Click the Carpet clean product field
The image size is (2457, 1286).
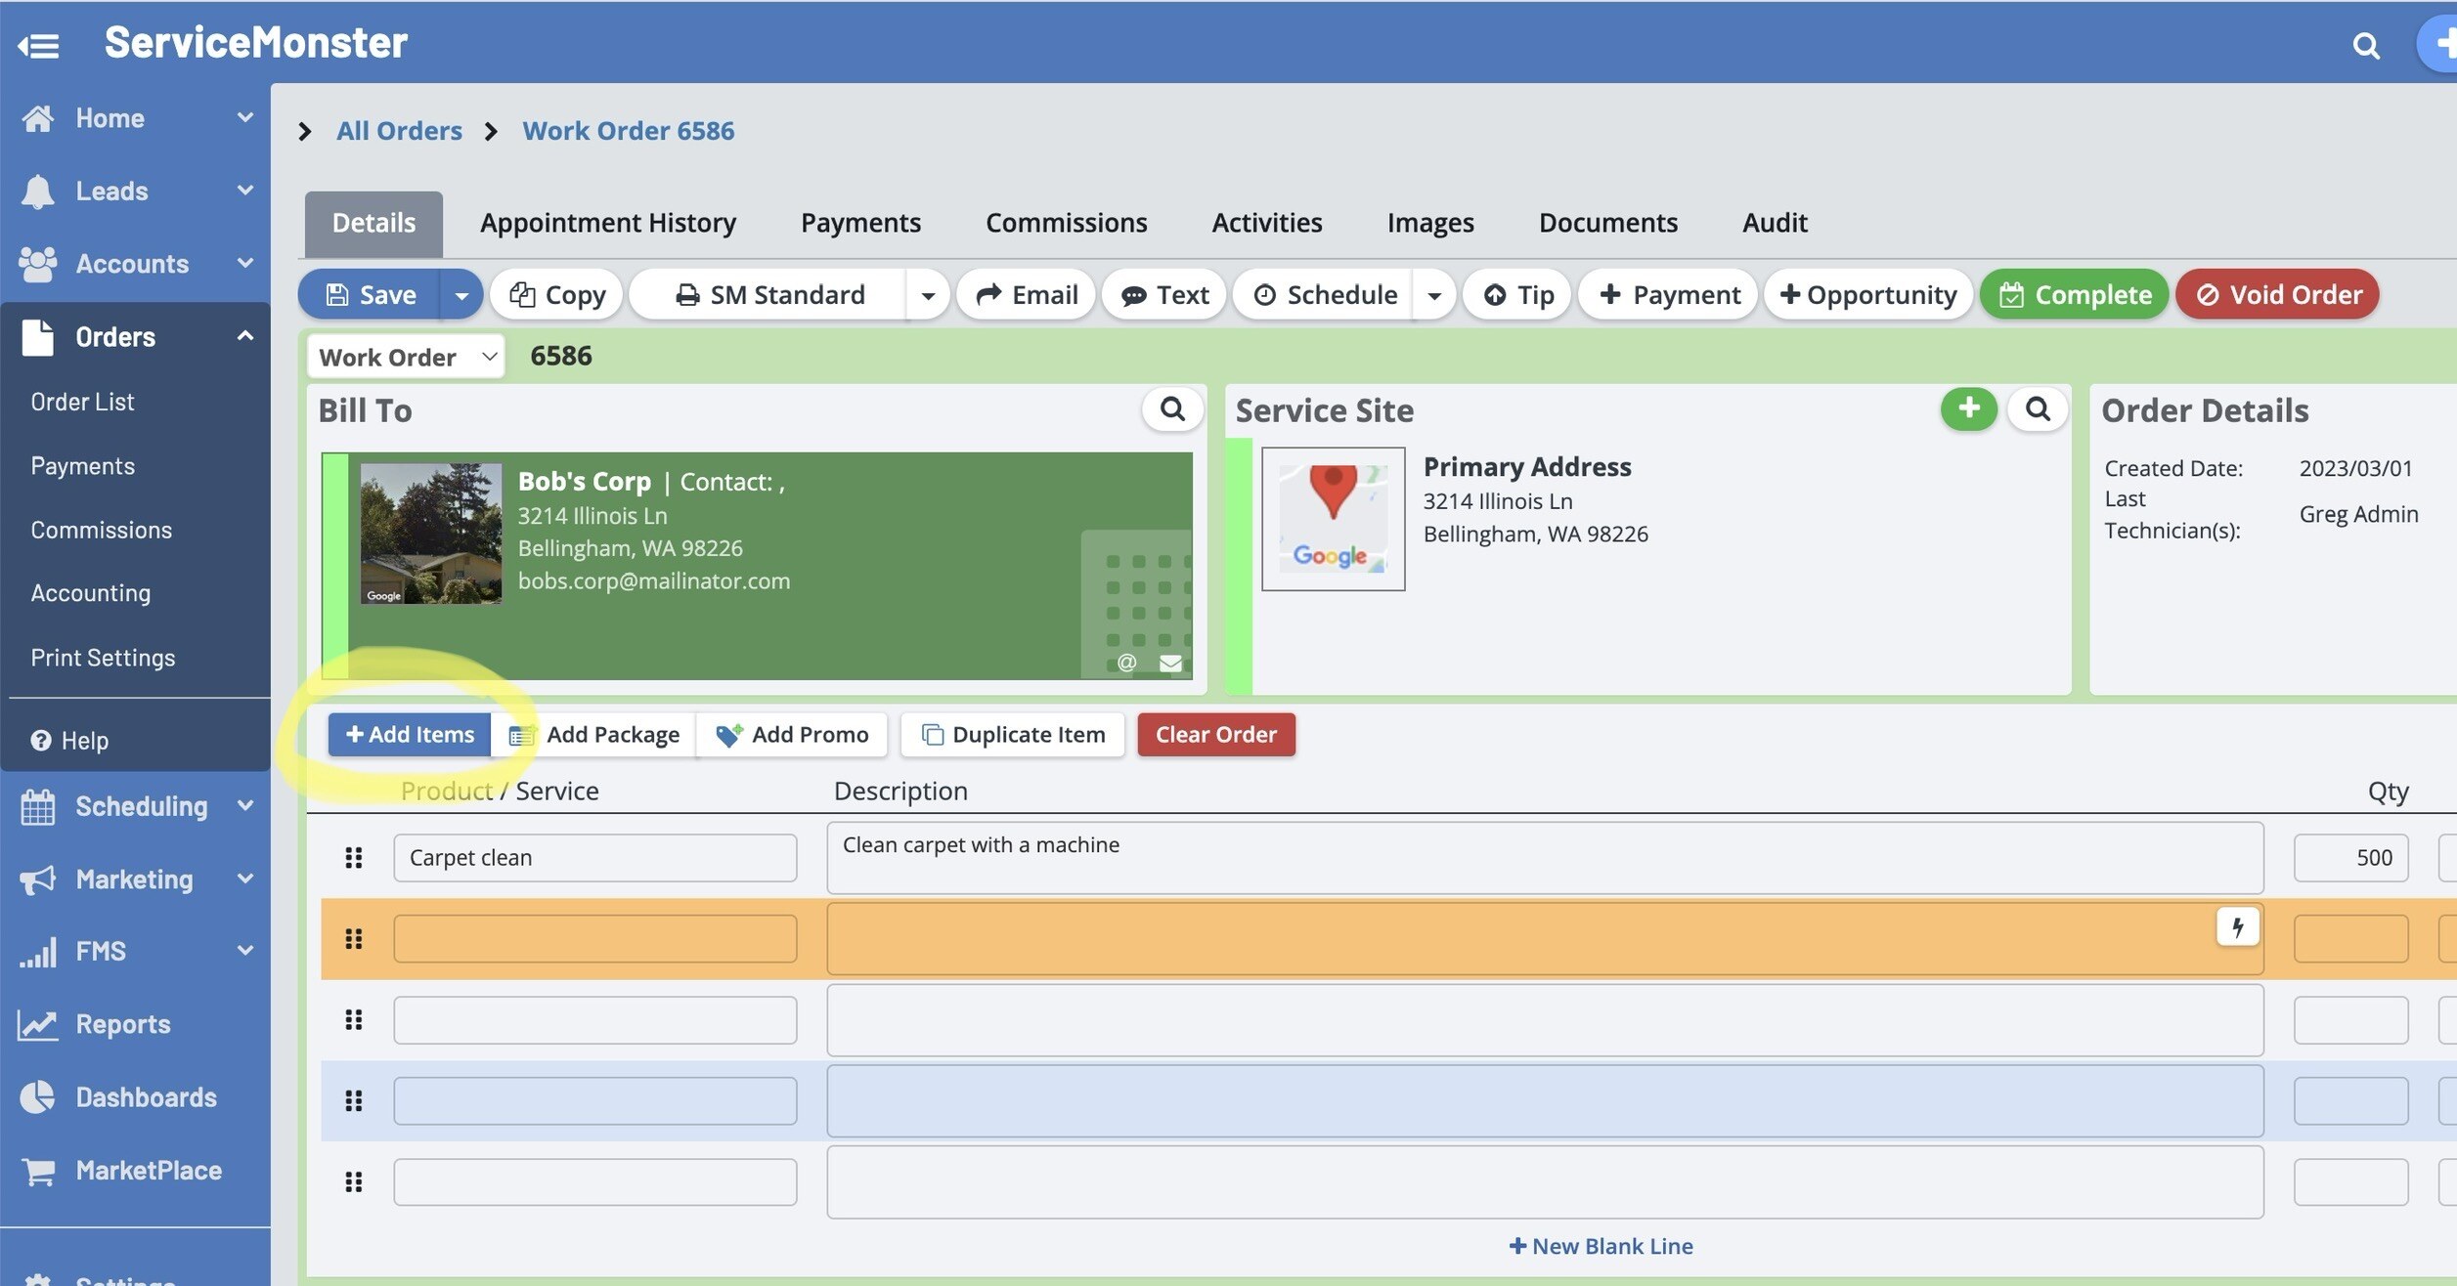(x=594, y=857)
